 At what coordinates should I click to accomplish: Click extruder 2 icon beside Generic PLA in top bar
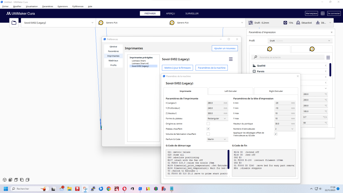[x=172, y=23]
